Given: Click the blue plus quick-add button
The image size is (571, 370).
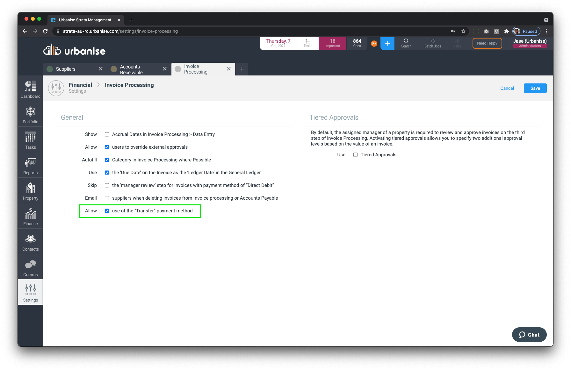Looking at the screenshot, I should (387, 43).
